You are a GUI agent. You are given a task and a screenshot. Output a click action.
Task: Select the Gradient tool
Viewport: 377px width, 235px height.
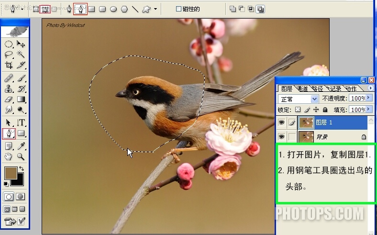(21, 100)
